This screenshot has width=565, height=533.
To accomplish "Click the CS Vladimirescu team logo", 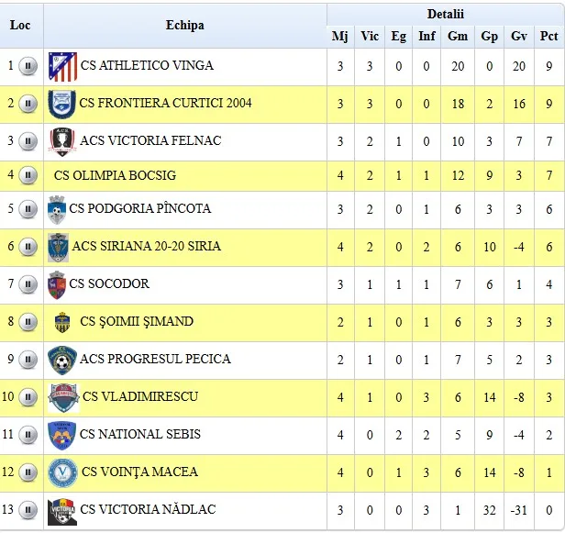I will click(x=63, y=397).
